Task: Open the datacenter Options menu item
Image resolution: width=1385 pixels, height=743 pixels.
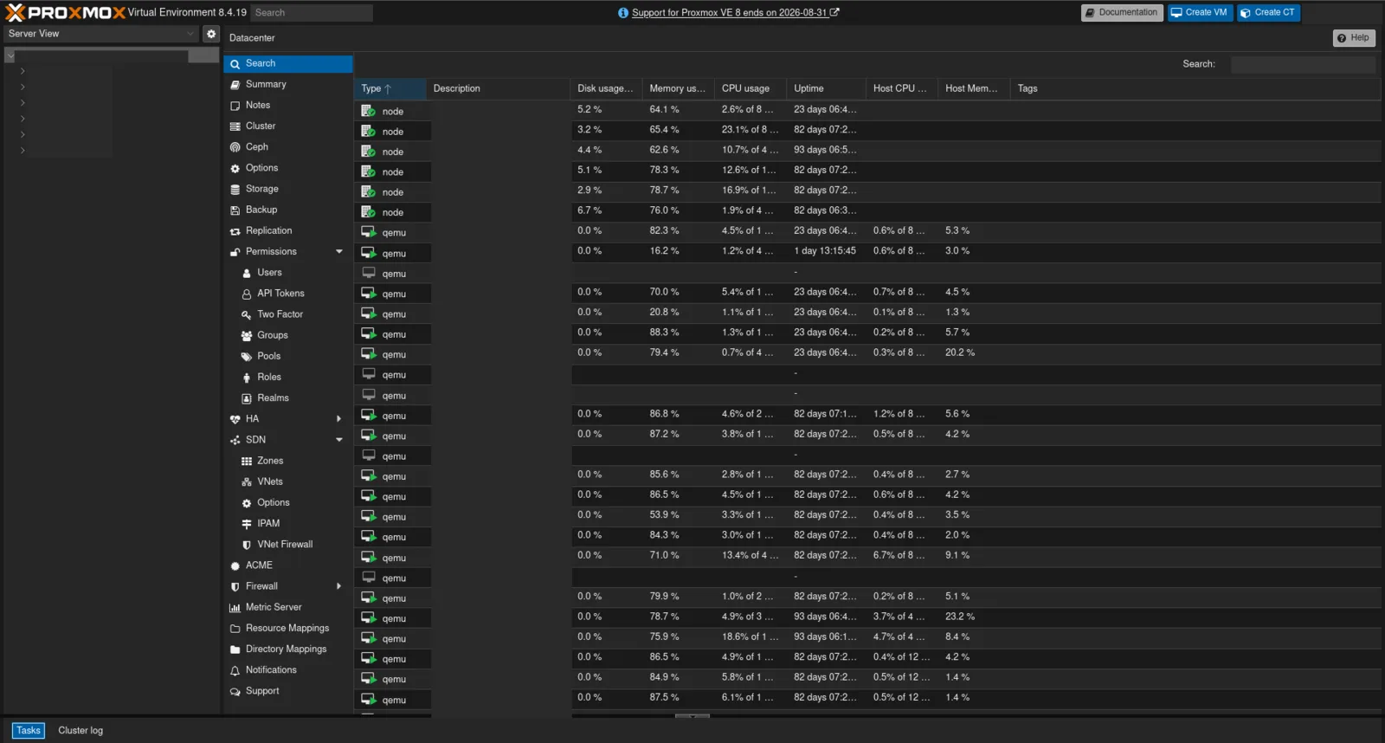Action: (x=288, y=168)
